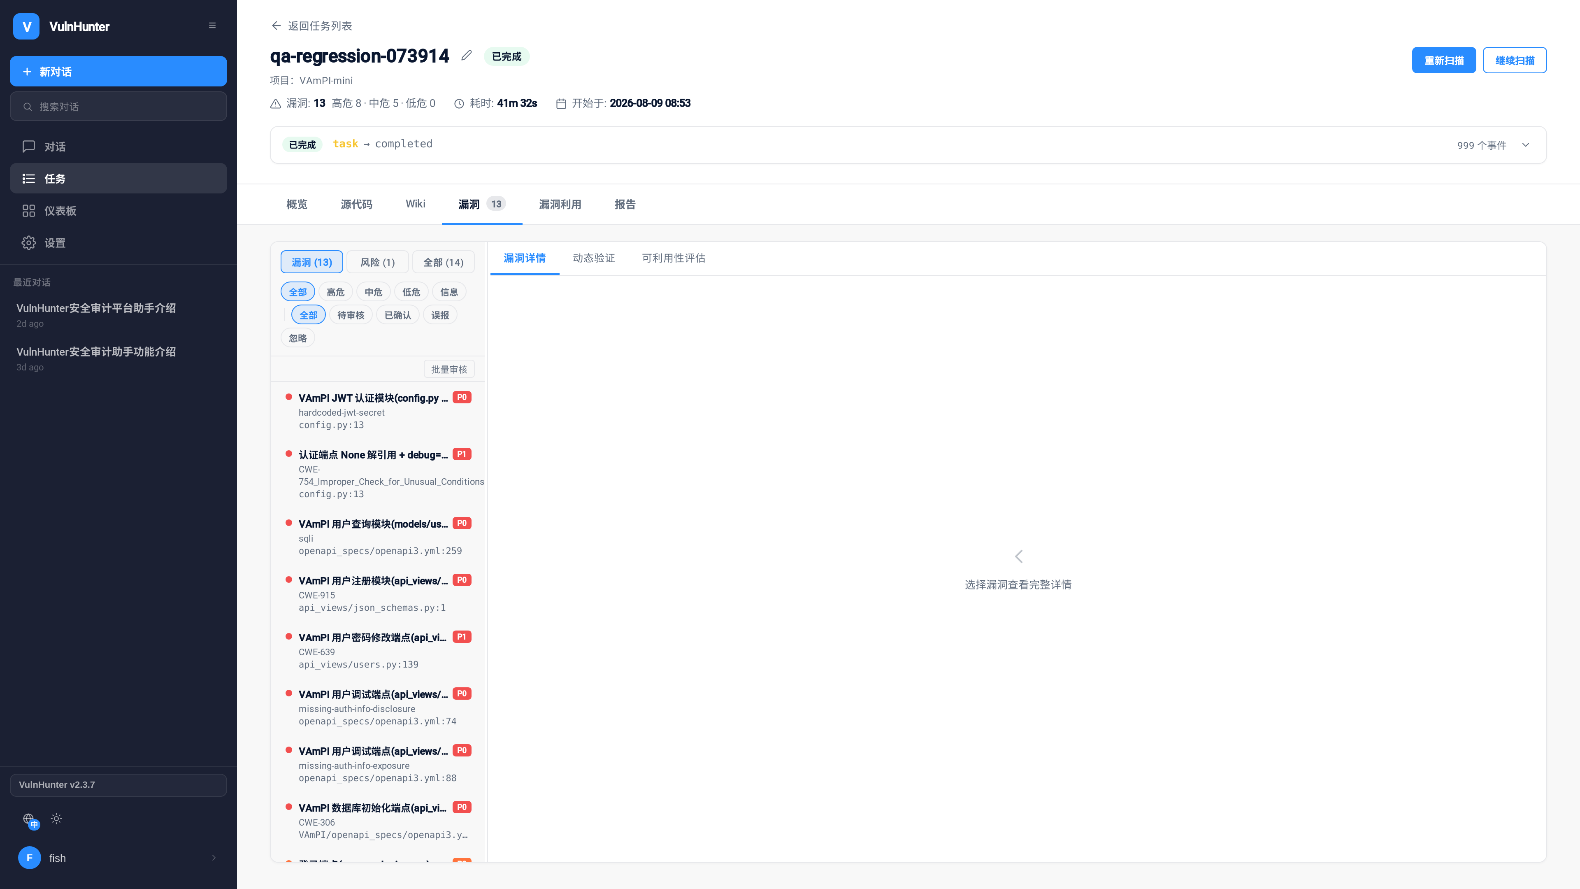Filter by 中危 severity
The image size is (1580, 889).
374,292
